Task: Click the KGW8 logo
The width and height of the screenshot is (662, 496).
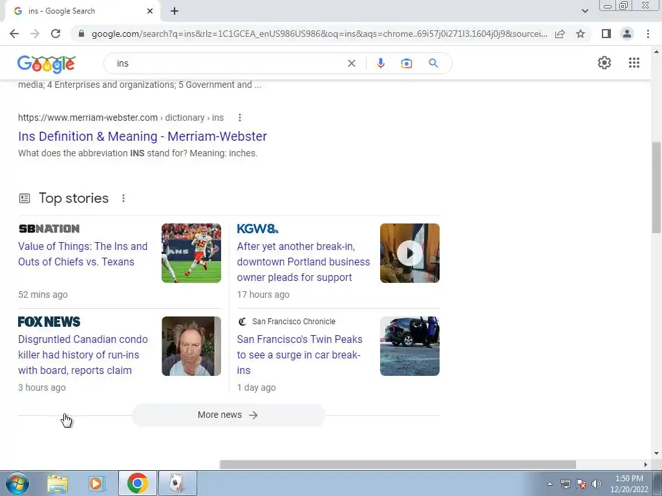Action: [257, 229]
